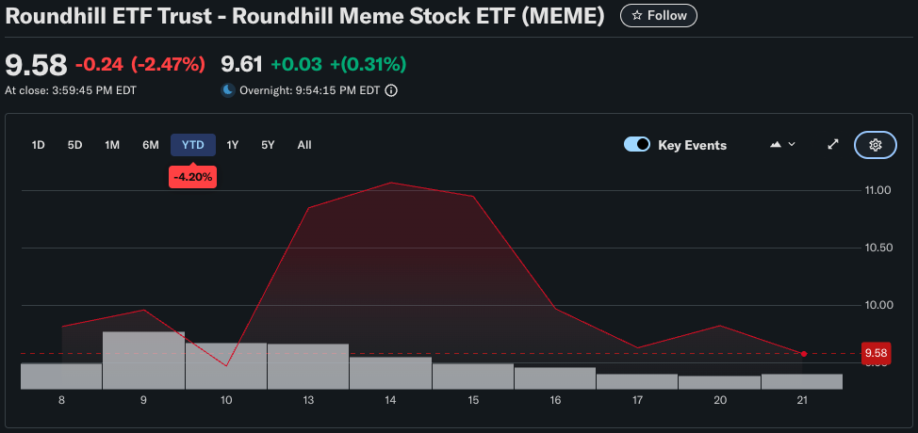The height and width of the screenshot is (433, 918).
Task: Click the volume bar for day 8
Action: coord(61,376)
